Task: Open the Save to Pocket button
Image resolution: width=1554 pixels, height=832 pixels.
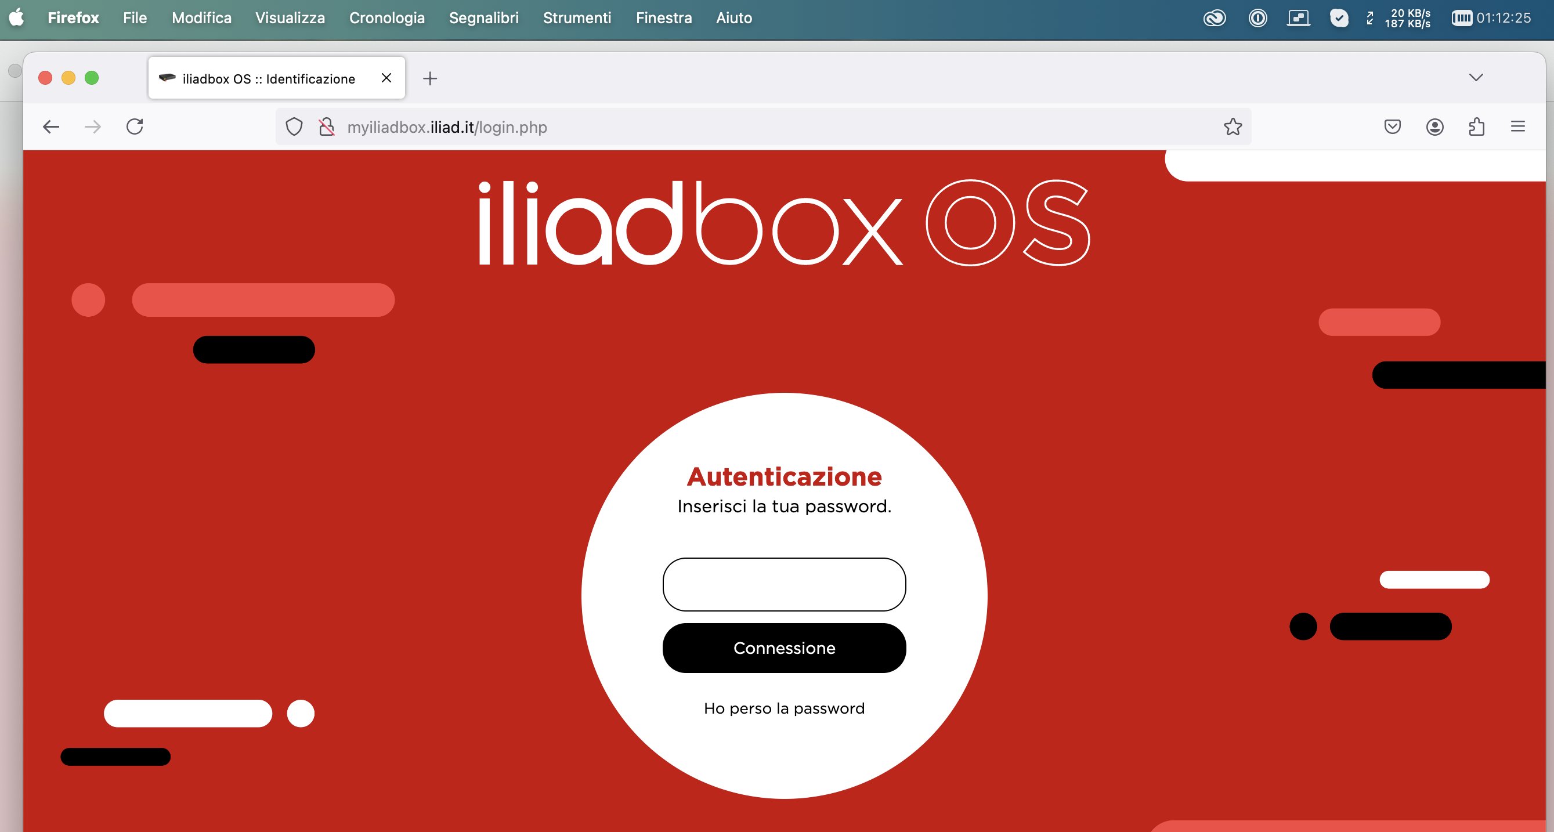Action: [x=1392, y=126]
